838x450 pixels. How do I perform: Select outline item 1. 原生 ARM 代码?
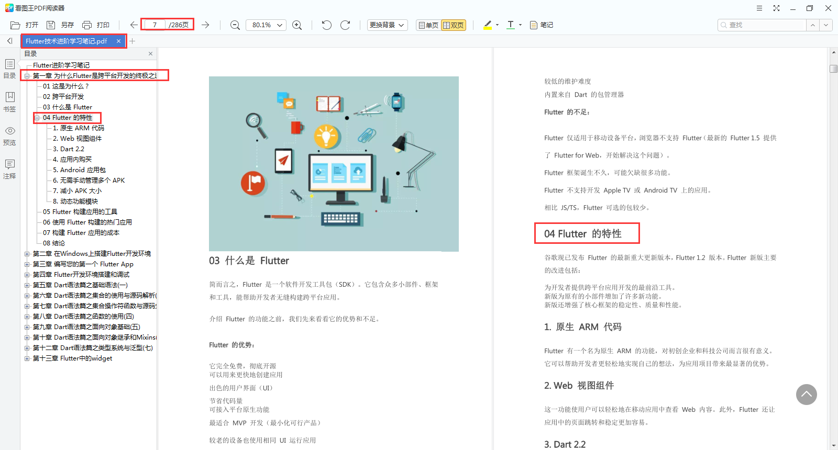[x=79, y=128]
